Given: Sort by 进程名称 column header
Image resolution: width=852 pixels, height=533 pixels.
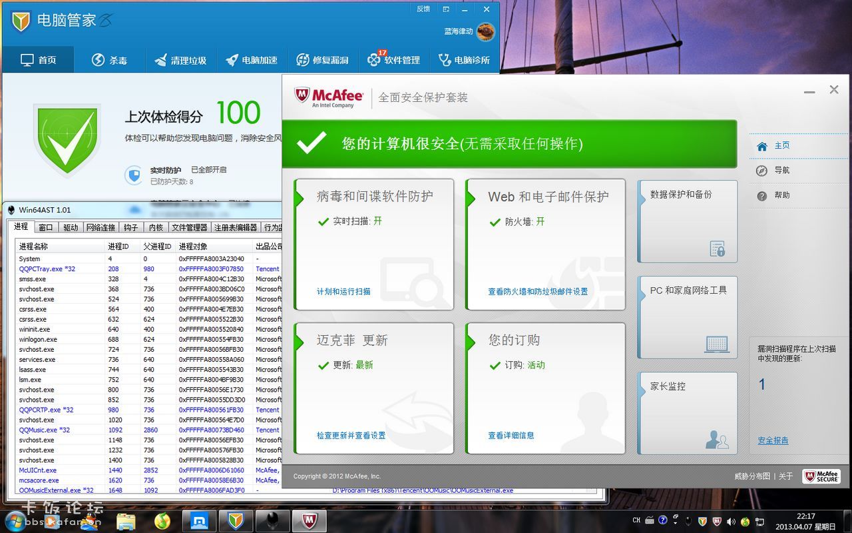Looking at the screenshot, I should pyautogui.click(x=60, y=247).
